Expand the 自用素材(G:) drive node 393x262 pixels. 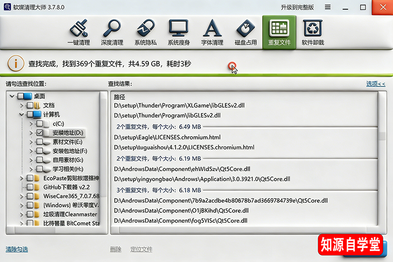[x=31, y=160]
